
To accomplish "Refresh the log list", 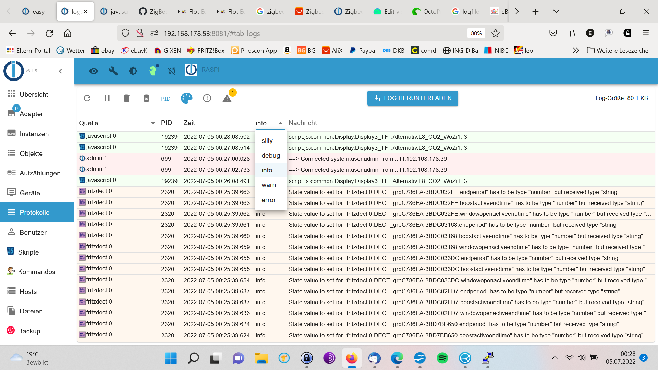I will pyautogui.click(x=87, y=98).
